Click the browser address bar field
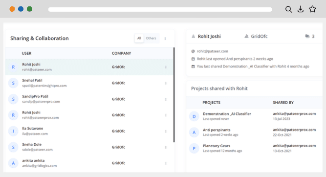Image resolution: width=326 pixels, height=177 pixels. [x=160, y=9]
